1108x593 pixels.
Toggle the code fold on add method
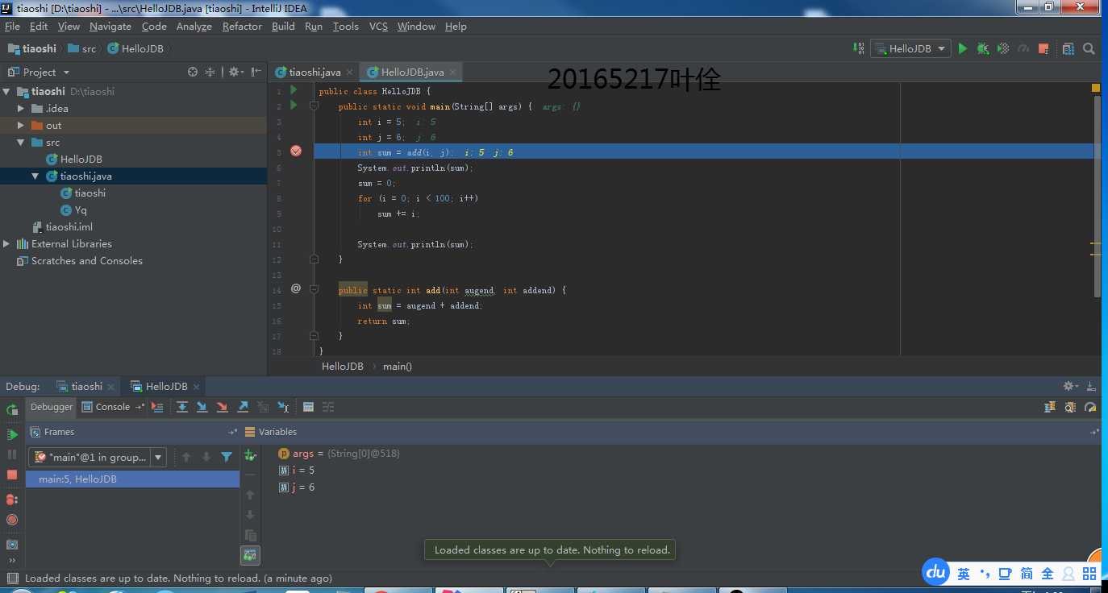[314, 289]
